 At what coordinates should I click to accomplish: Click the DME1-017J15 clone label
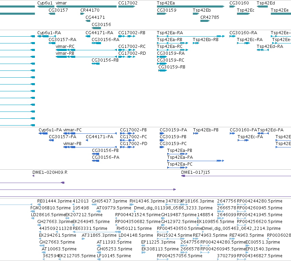[195, 172]
